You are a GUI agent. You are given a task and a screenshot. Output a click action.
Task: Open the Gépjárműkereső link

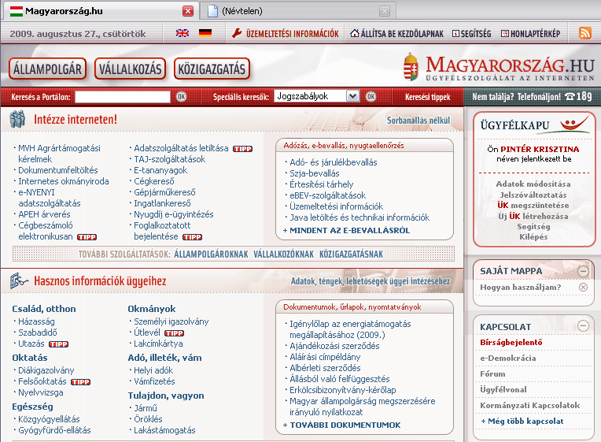pyautogui.click(x=164, y=192)
